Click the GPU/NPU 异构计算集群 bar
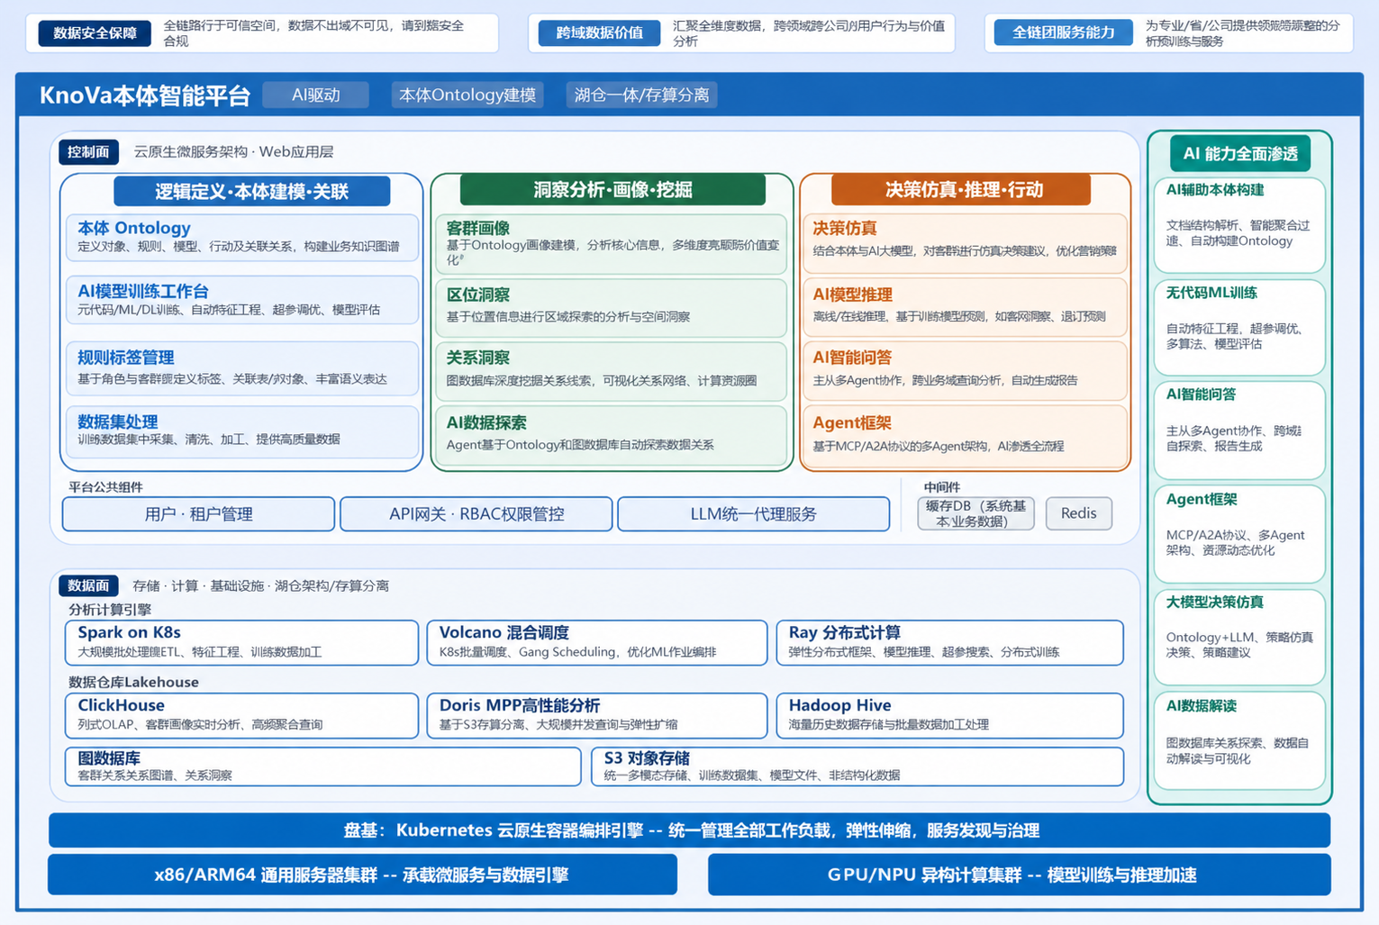The height and width of the screenshot is (925, 1379). 1020,875
